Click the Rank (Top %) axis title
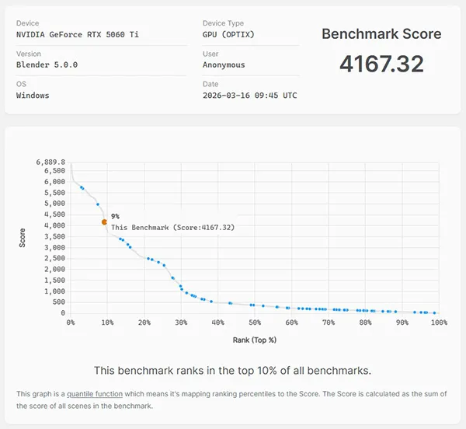466x429 pixels. pos(254,340)
